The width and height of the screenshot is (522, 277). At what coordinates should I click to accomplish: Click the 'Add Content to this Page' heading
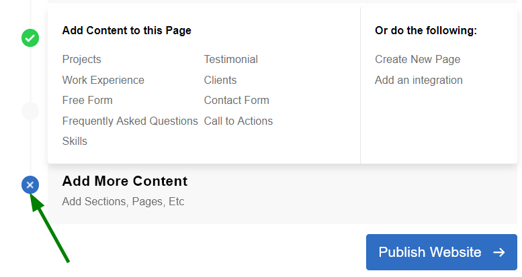pyautogui.click(x=126, y=31)
